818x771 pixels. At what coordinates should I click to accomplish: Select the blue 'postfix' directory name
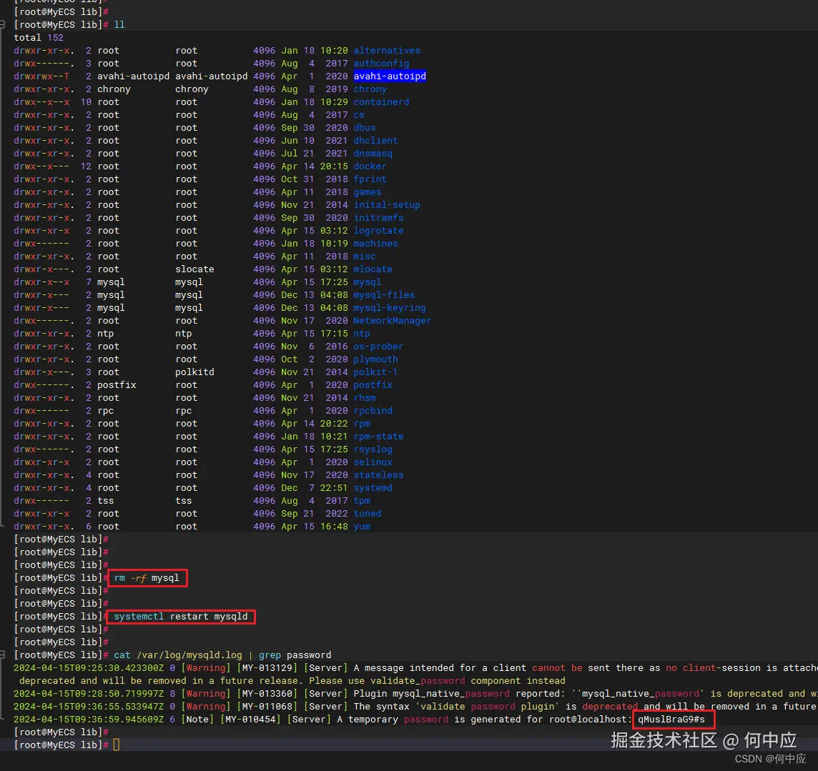pyautogui.click(x=373, y=384)
